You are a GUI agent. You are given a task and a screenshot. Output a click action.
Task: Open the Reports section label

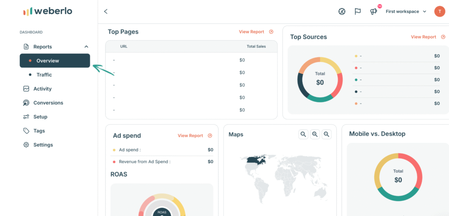tap(43, 47)
